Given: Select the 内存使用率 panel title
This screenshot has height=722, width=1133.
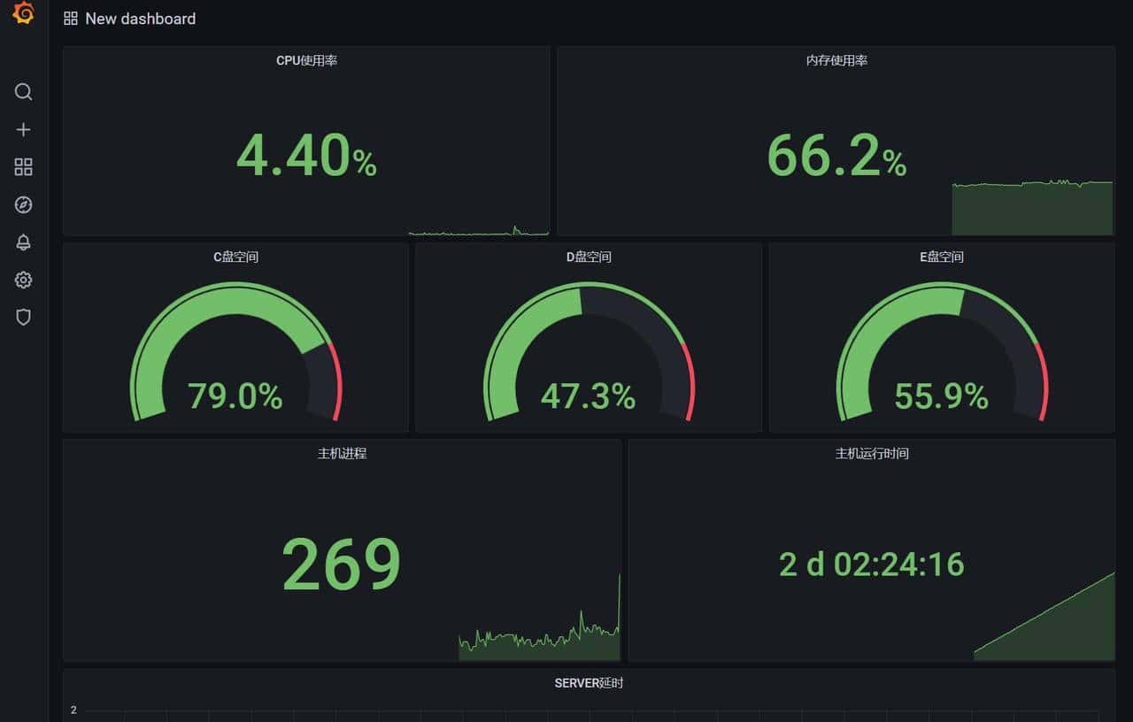Looking at the screenshot, I should (836, 62).
